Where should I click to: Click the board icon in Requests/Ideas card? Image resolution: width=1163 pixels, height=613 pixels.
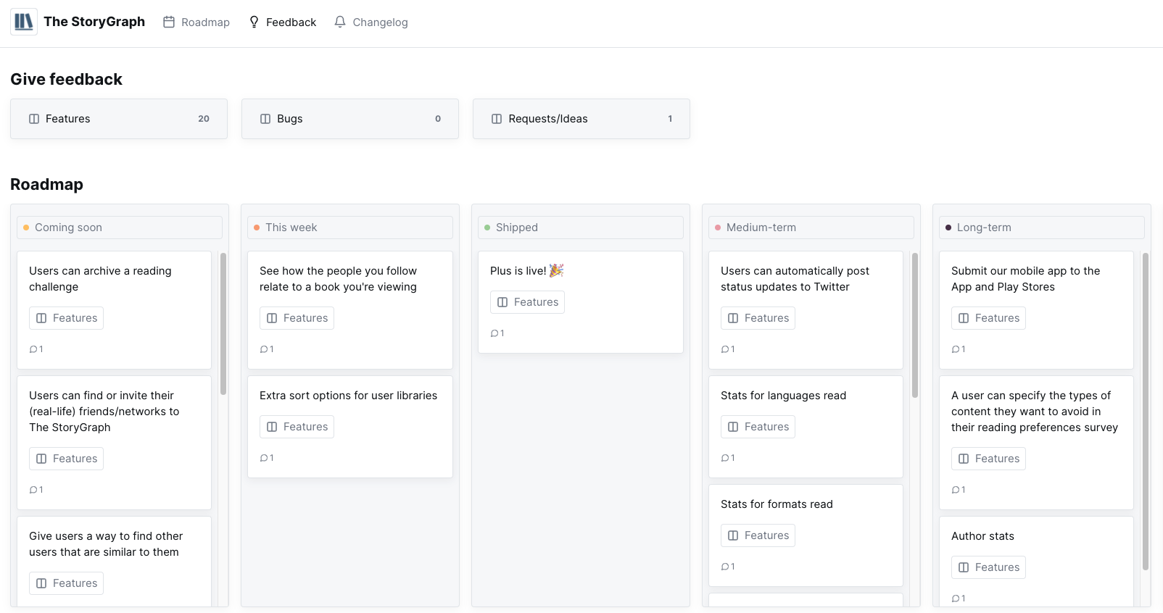(x=497, y=119)
